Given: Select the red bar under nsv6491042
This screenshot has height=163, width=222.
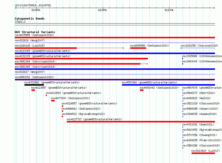Looking at the screenshot, I should pos(142,90).
